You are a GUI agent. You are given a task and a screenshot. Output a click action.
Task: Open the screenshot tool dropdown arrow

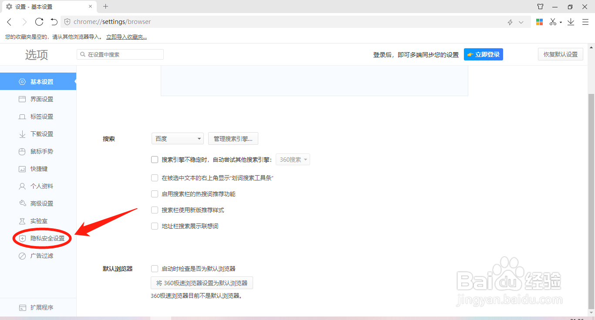[561, 22]
